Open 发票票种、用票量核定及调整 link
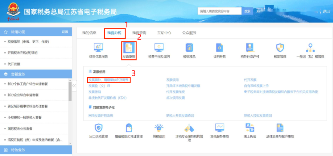Viewport: 333px width, 156px height. (109, 80)
